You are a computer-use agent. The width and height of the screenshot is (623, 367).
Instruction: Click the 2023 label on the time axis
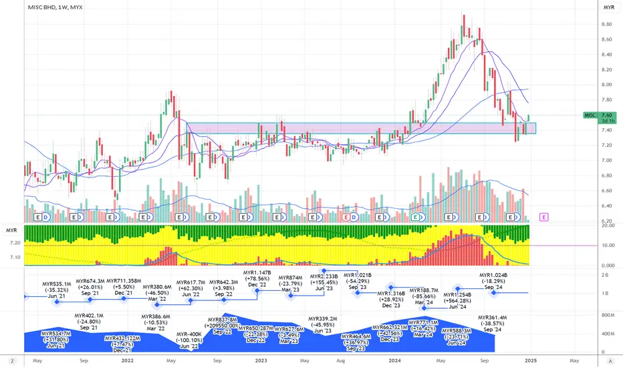point(261,360)
